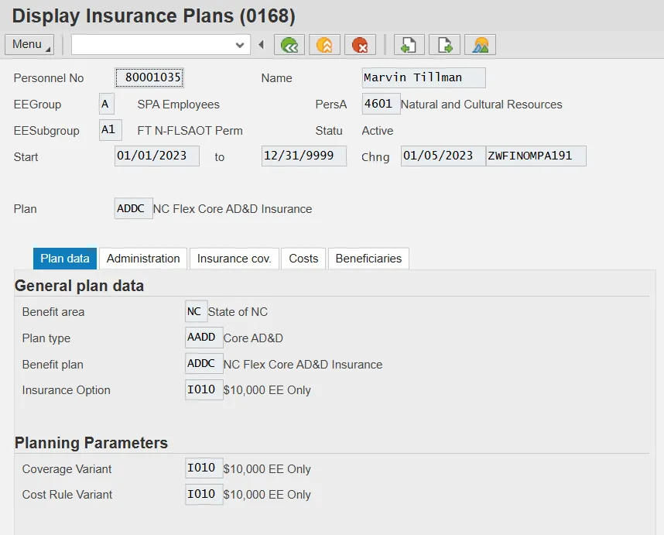The image size is (664, 535).
Task: Click the small triangle beside command field
Action: (x=262, y=45)
